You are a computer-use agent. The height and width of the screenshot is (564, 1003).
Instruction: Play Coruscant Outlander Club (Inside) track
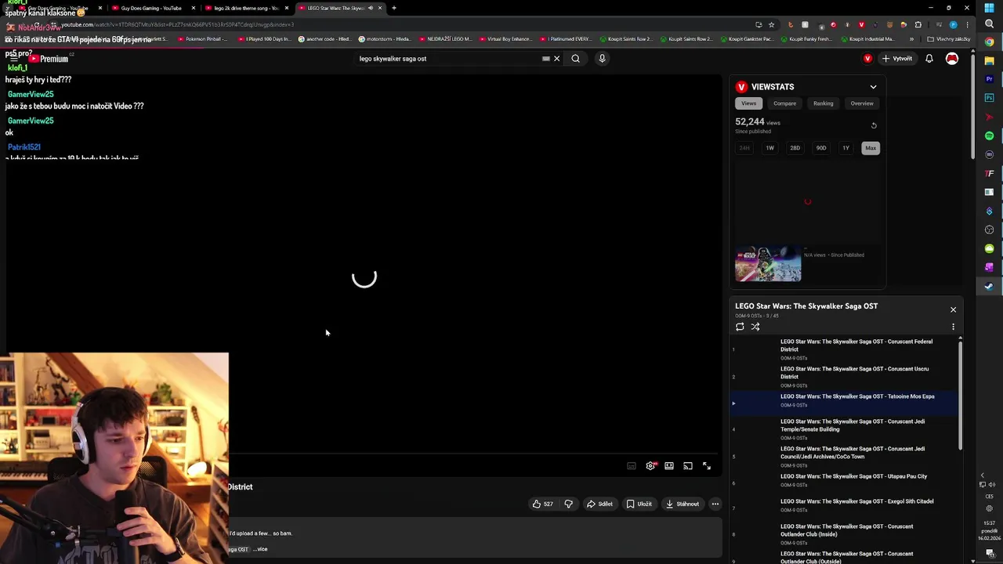(843, 534)
